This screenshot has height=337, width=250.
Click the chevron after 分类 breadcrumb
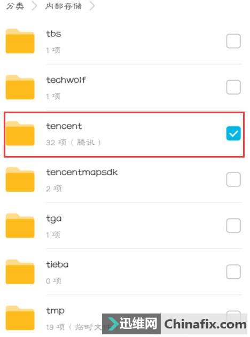[34, 6]
